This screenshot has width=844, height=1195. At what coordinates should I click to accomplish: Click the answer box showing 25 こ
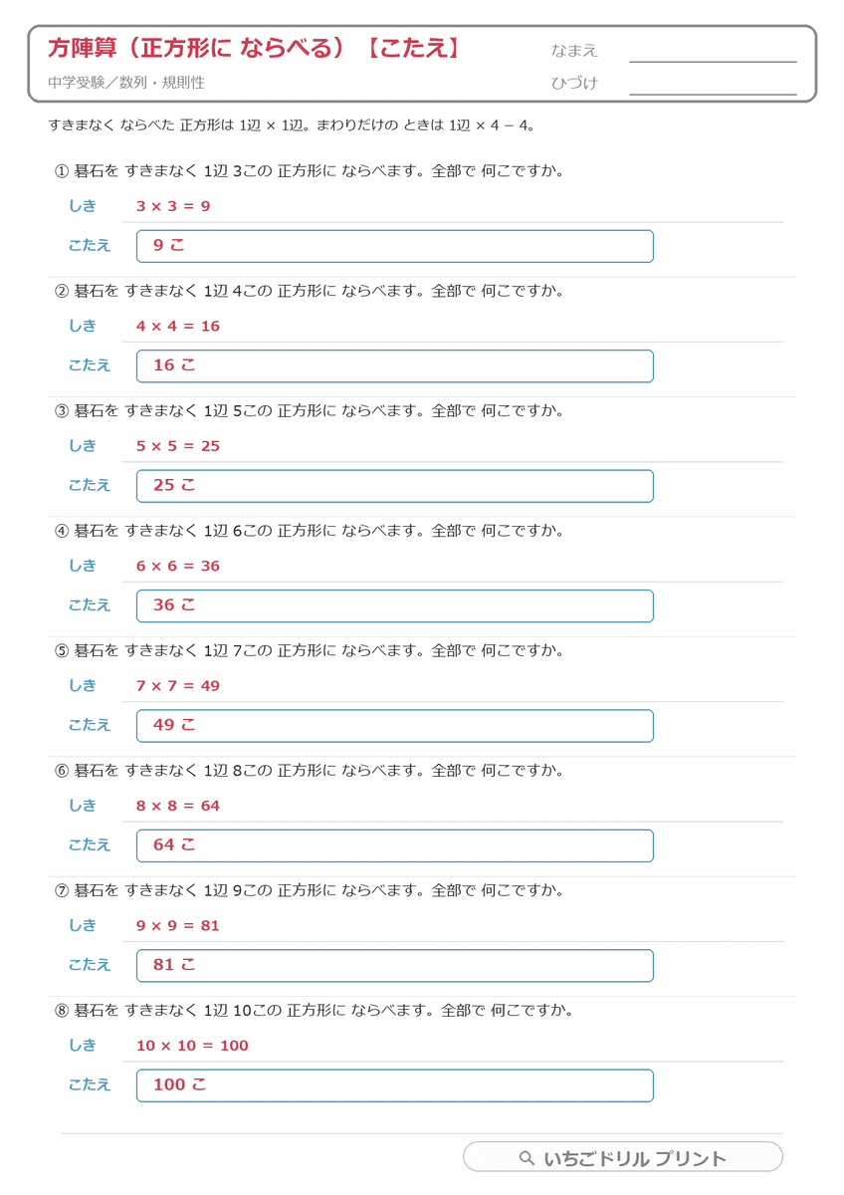[395, 486]
